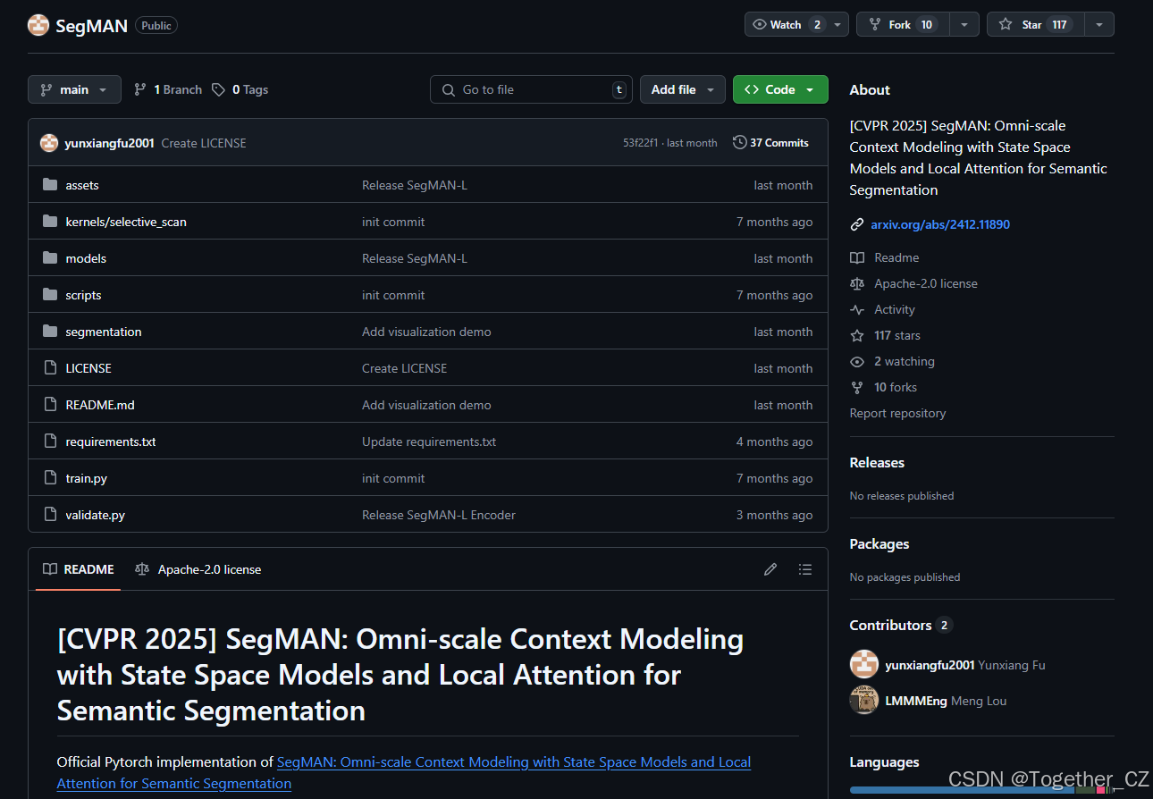
Task: Click the Go to file search field
Action: point(531,89)
